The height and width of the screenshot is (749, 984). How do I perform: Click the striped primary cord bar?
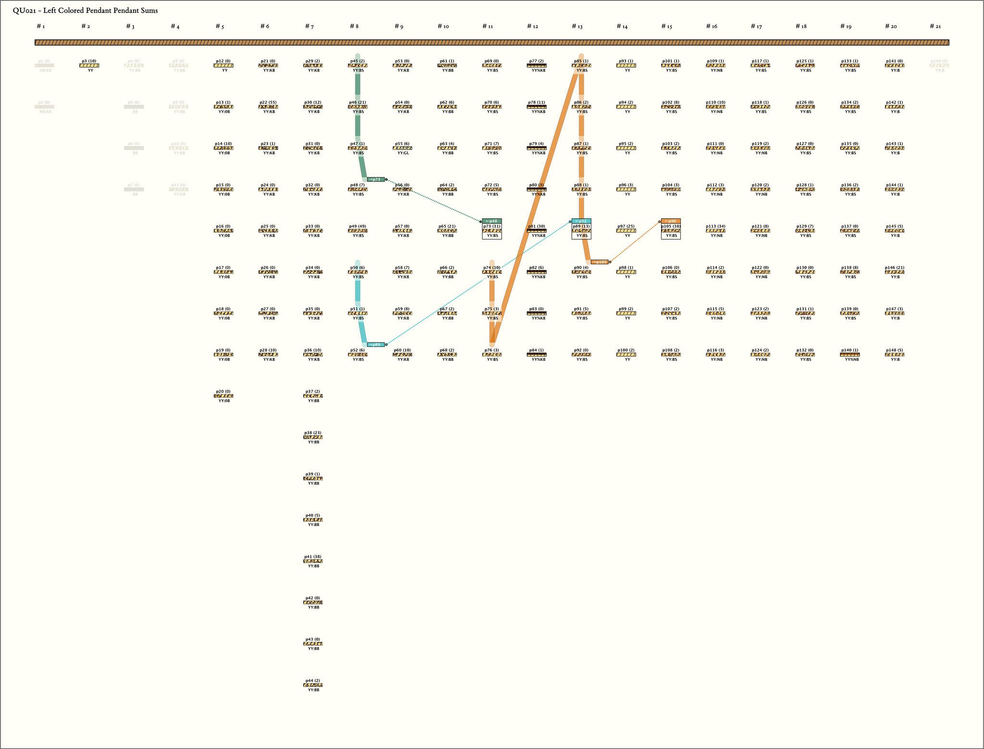click(x=492, y=43)
